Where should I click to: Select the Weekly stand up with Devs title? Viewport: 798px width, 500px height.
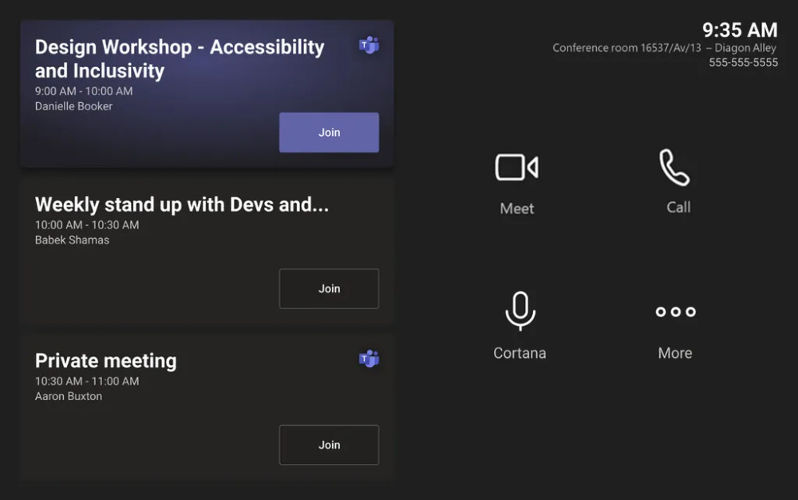[182, 204]
